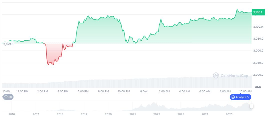The height and width of the screenshot is (117, 268).
Task: Click the Analyze button's chart icon
Action: click(233, 97)
